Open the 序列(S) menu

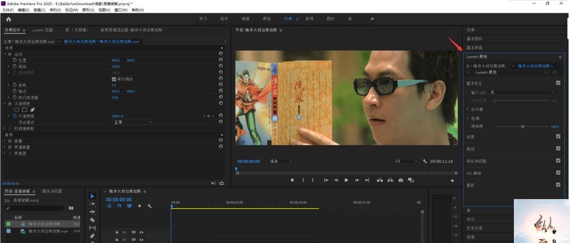coord(55,10)
